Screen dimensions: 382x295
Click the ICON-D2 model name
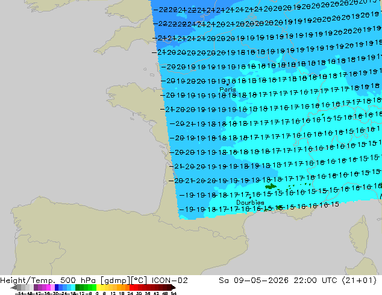click(x=169, y=281)
